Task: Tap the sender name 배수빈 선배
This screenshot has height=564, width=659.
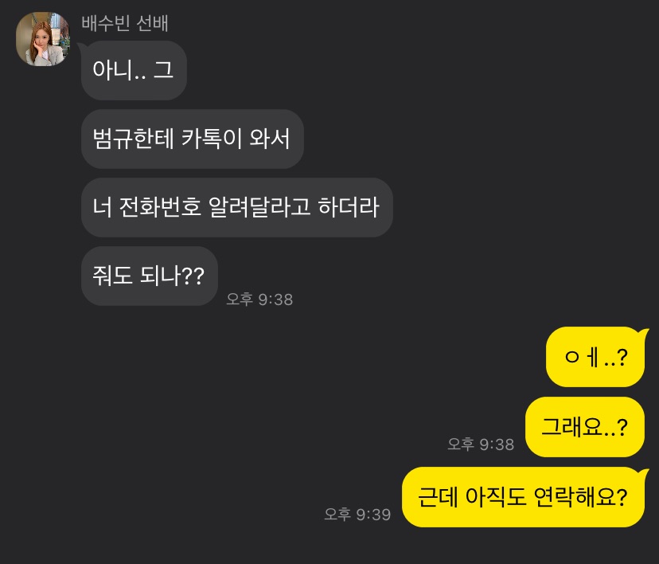Action: 125,24
